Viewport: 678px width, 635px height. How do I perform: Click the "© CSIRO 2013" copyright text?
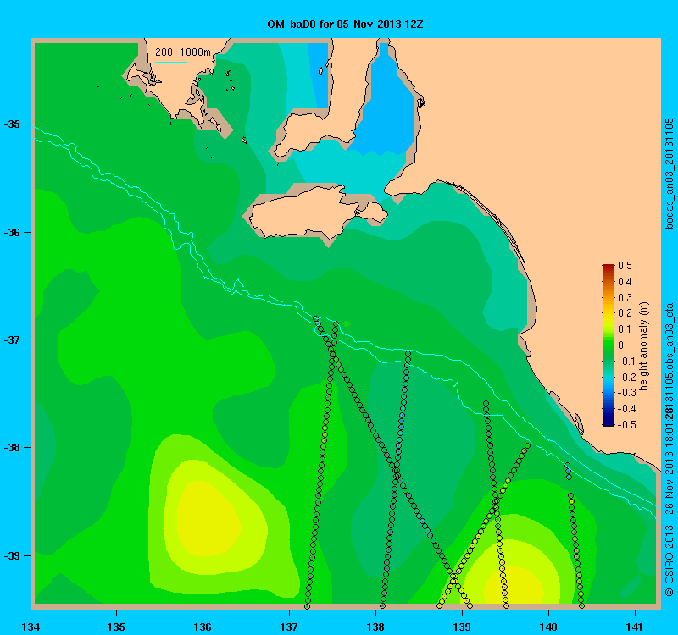[669, 560]
